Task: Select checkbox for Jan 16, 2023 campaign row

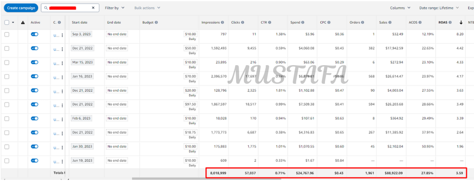Action: tap(7, 76)
